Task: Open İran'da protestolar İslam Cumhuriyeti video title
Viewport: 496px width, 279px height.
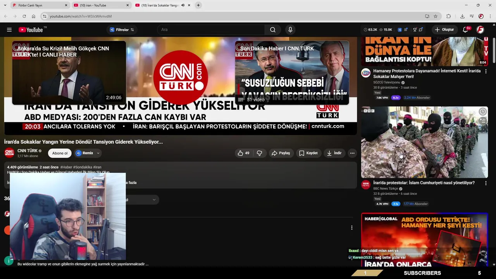Action: [x=424, y=183]
